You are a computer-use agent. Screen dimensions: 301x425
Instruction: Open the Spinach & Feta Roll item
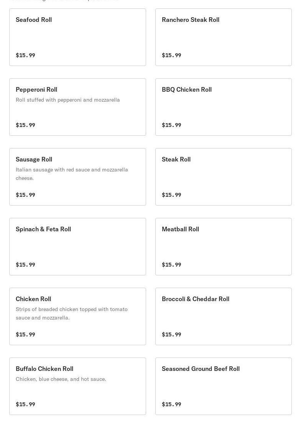coord(77,247)
